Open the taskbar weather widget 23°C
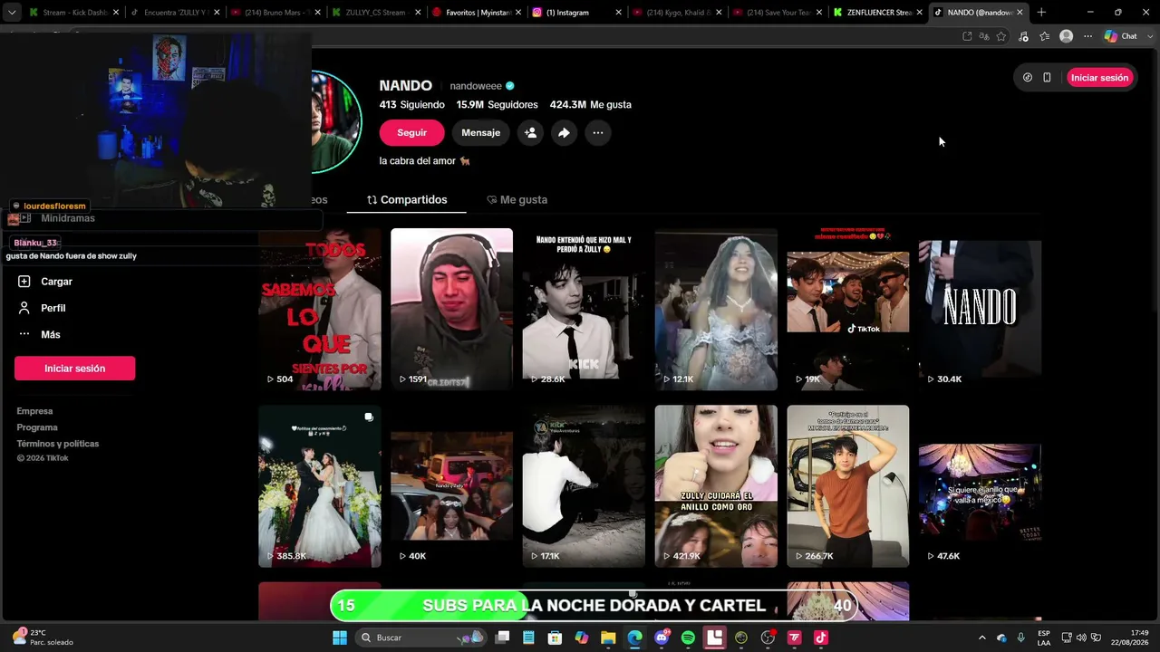The height and width of the screenshot is (652, 1160). (42, 638)
